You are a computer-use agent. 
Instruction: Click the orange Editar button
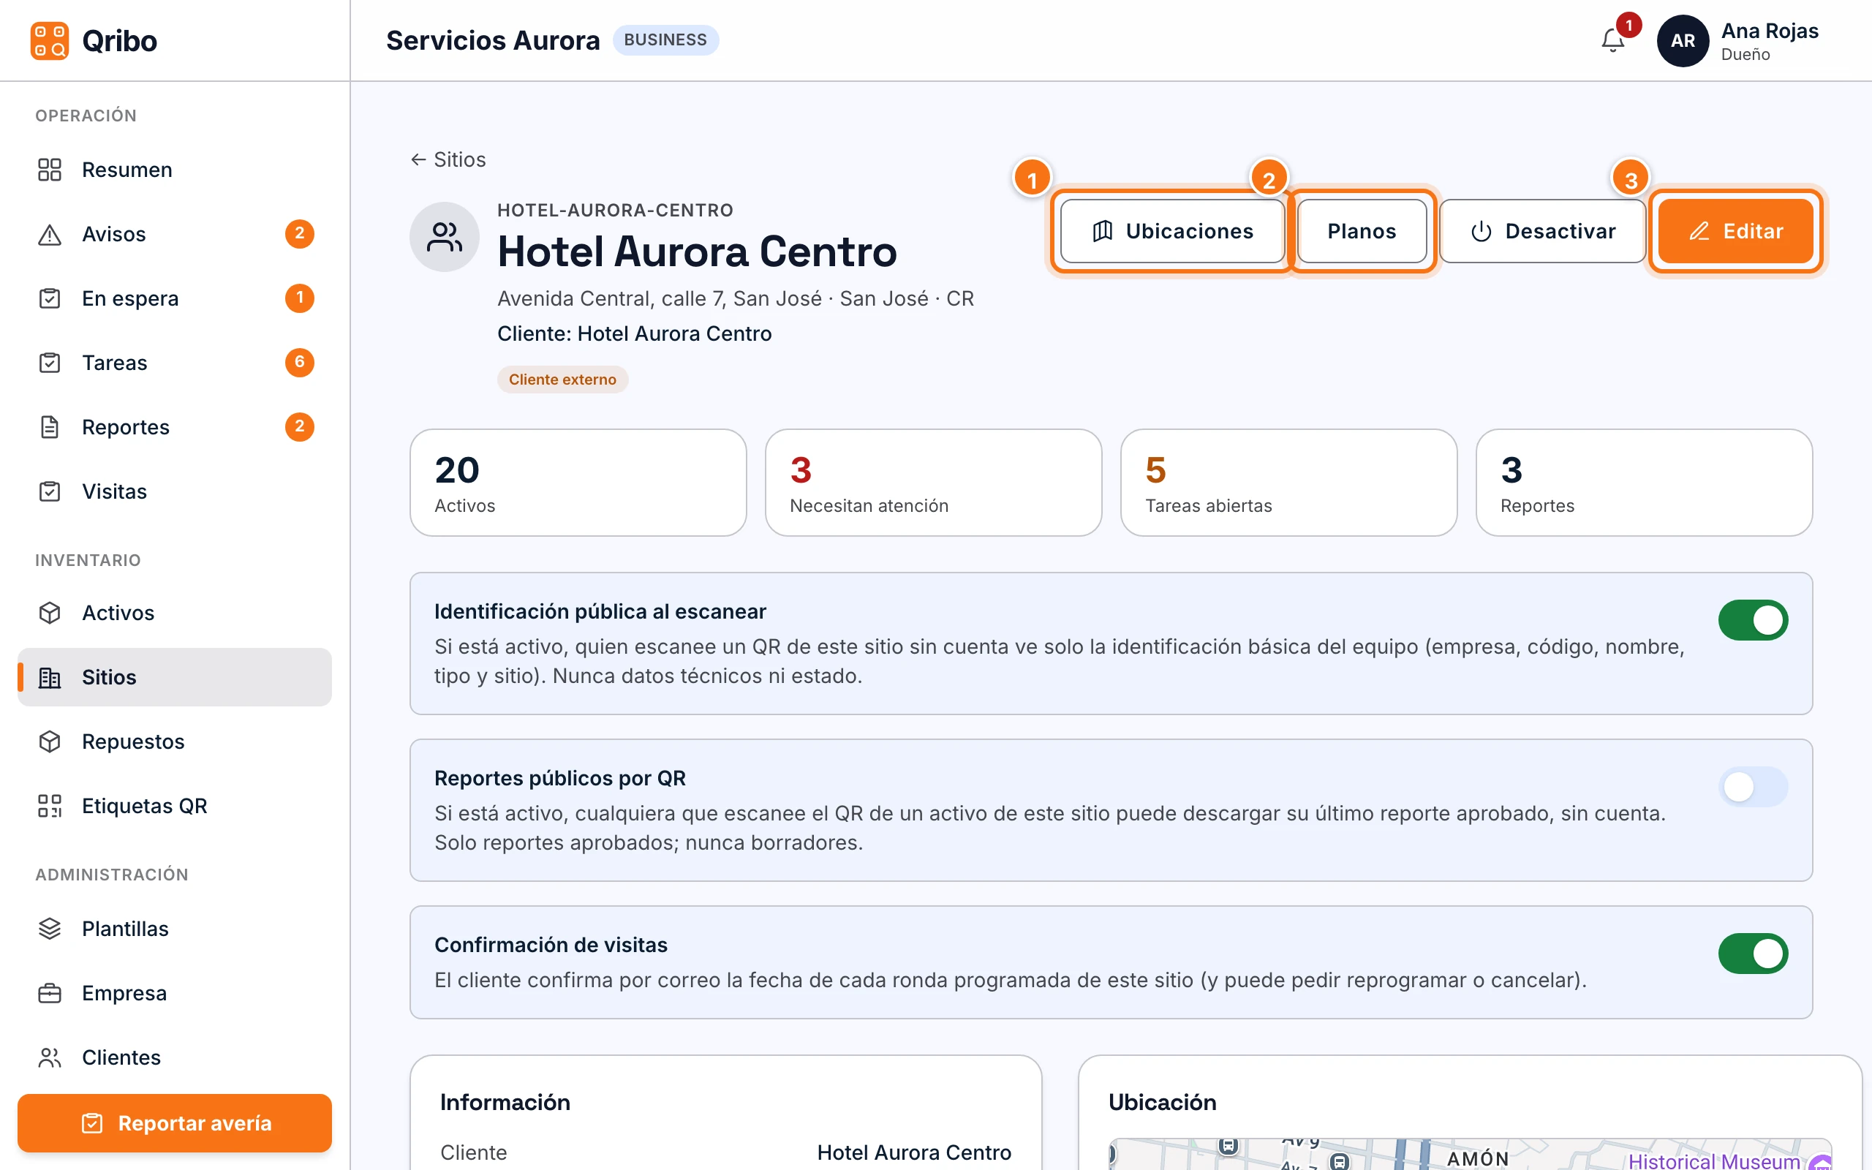(1736, 230)
